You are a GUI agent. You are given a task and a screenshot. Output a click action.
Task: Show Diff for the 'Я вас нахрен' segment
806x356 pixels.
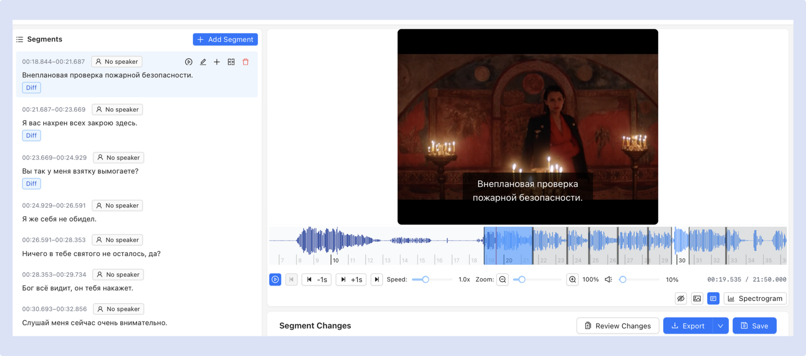(31, 136)
